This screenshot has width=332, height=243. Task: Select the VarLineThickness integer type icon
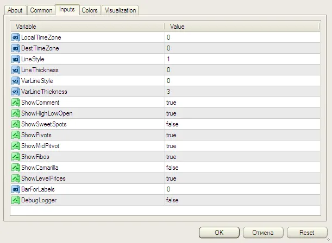(x=15, y=92)
